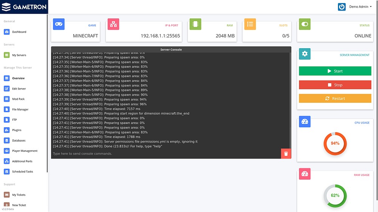Click the IP address 192.168.1.1:25565

click(160, 36)
